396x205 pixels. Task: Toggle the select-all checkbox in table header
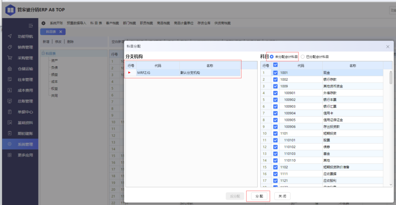tap(275, 65)
